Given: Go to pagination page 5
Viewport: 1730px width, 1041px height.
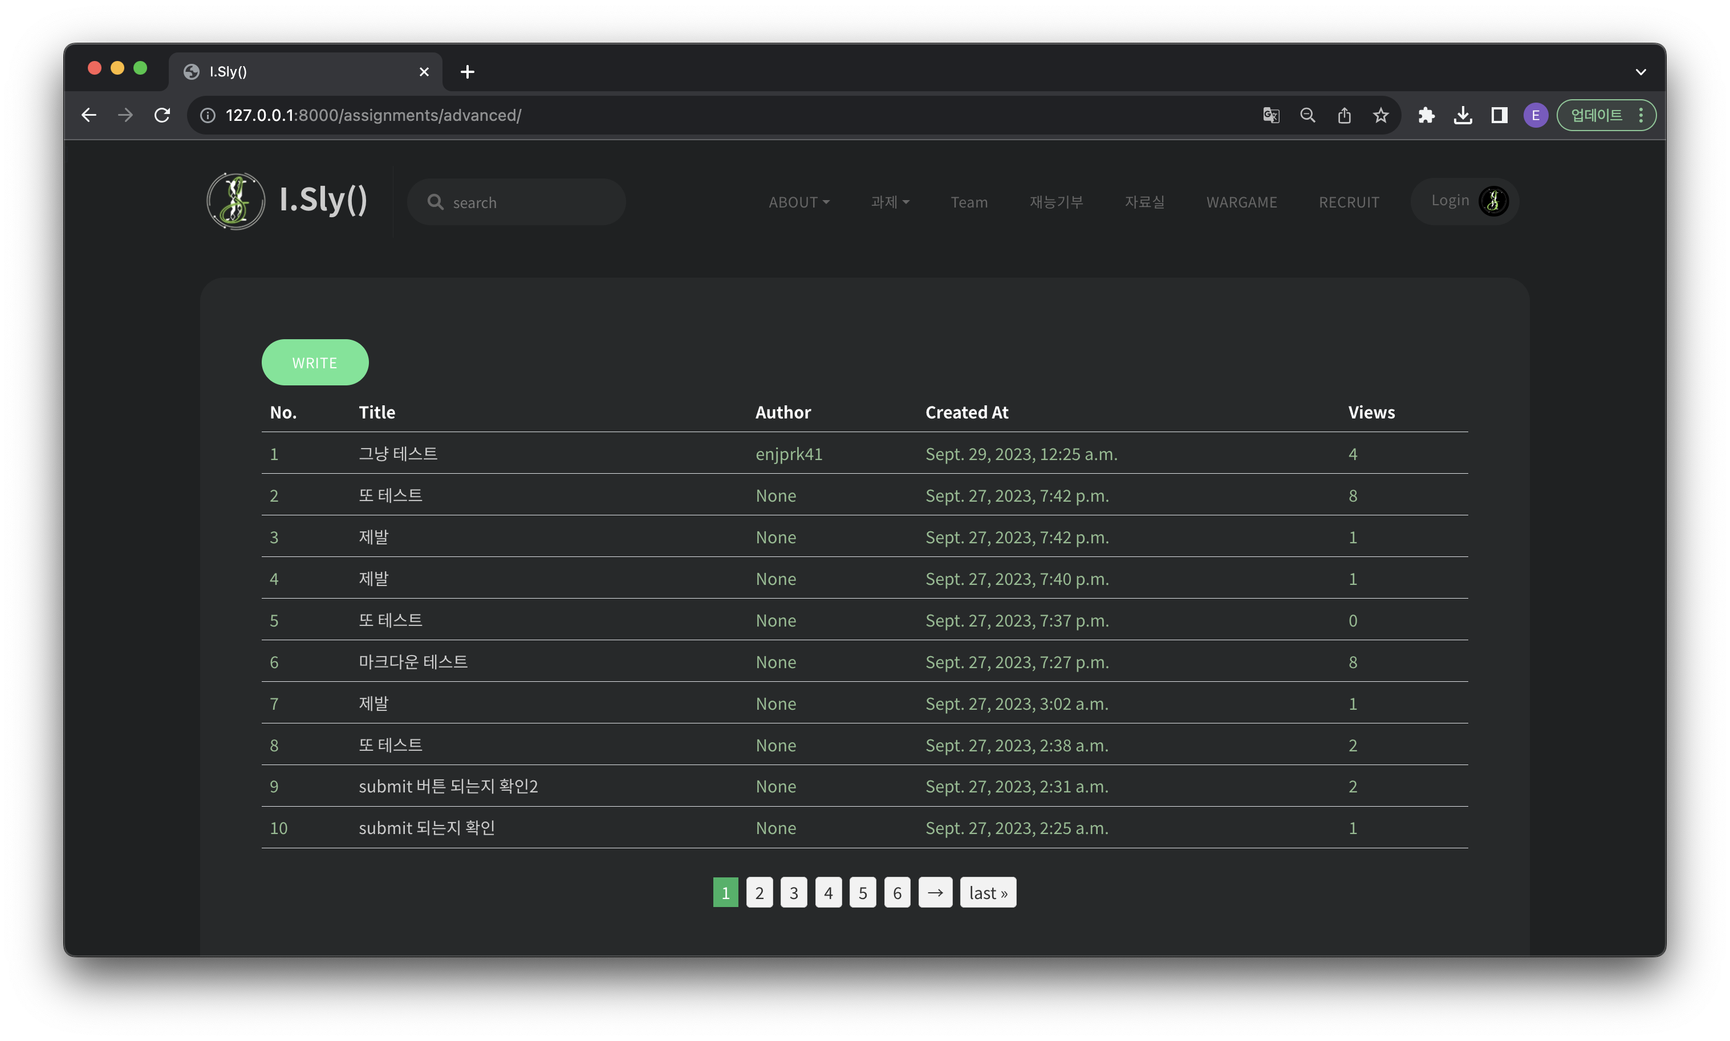Looking at the screenshot, I should [862, 892].
